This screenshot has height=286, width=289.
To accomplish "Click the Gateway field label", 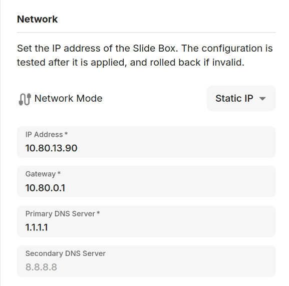I will pos(41,174).
